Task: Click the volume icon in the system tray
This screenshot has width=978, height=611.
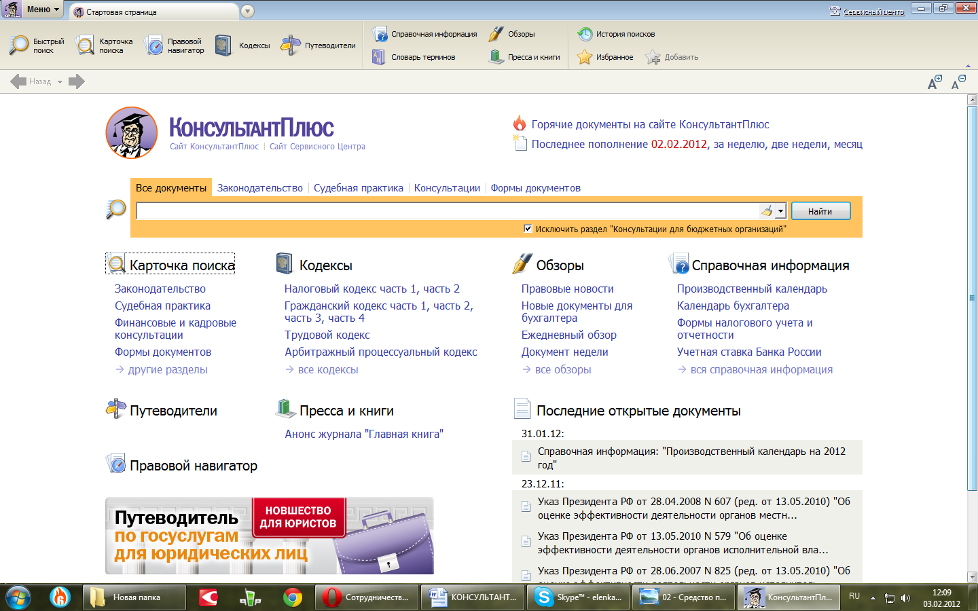Action: pos(905,598)
